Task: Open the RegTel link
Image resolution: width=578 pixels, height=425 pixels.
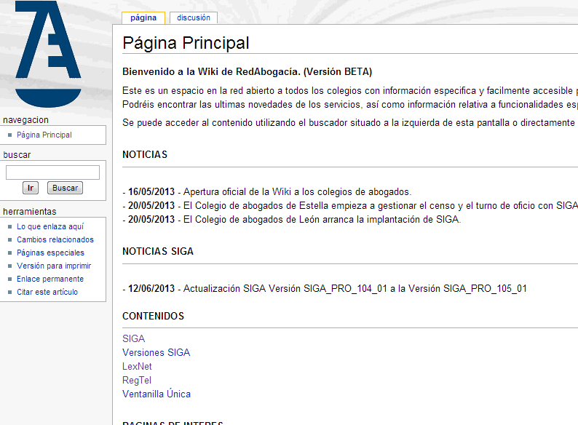Action: click(137, 381)
